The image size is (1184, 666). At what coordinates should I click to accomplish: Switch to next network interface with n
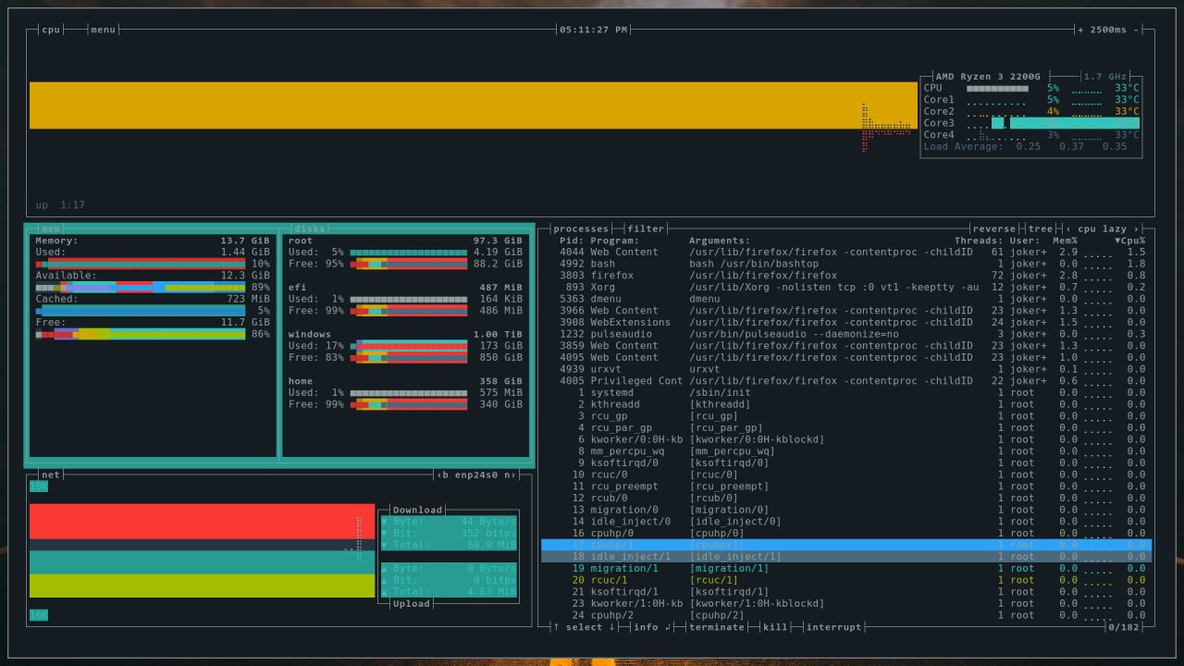pyautogui.click(x=508, y=475)
